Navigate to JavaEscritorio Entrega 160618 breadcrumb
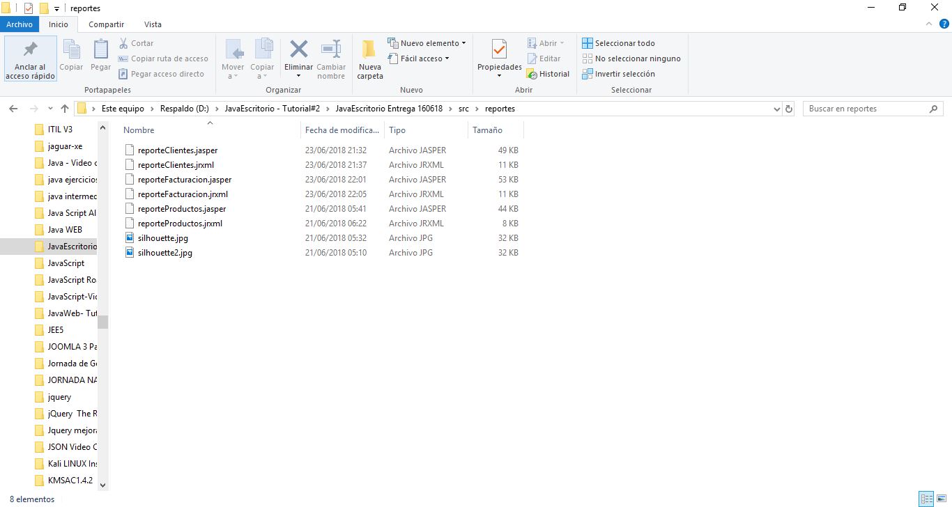952x507 pixels. (389, 109)
